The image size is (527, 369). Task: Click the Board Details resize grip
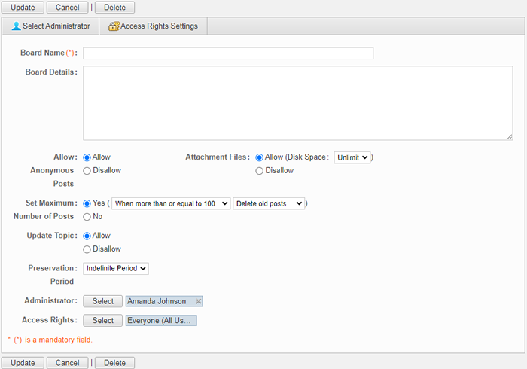[x=510, y=137]
